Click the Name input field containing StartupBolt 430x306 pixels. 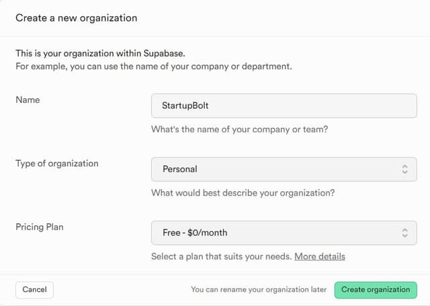tap(284, 106)
